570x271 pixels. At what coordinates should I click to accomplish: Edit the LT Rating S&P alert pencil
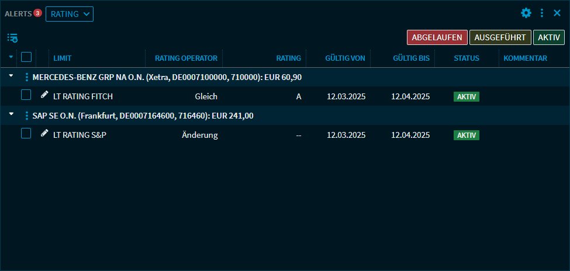(44, 133)
